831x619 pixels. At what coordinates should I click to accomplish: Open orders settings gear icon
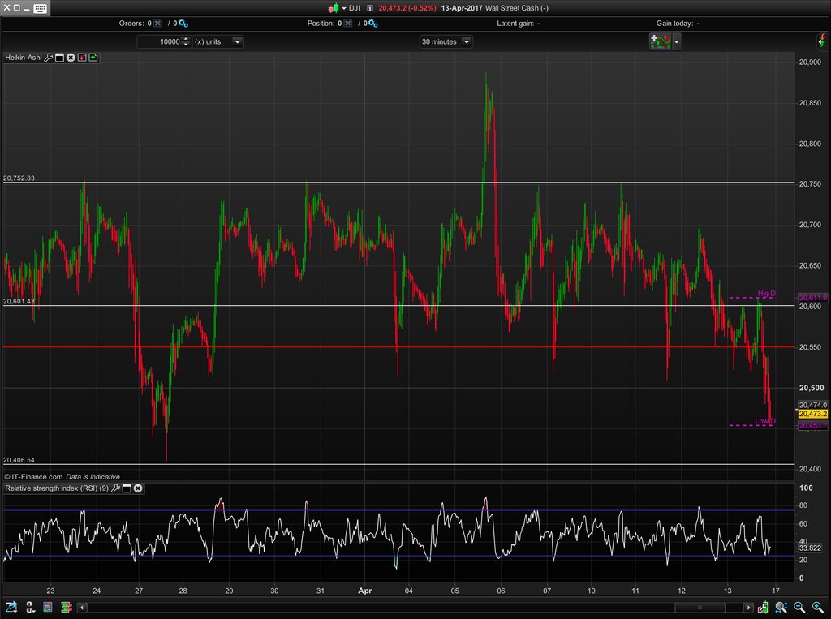[183, 24]
